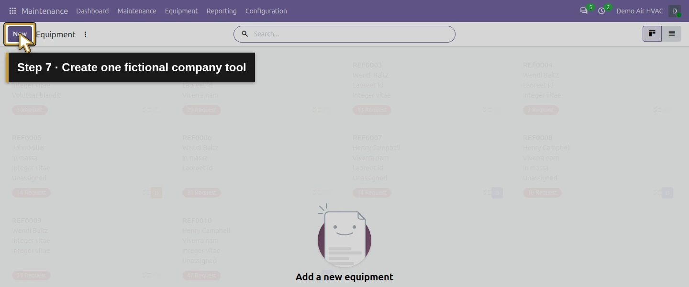
Task: Click the Maintenance app title
Action: pos(44,11)
